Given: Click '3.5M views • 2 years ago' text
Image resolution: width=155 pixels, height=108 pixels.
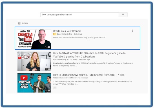Looking at the screenshot, I should coord(78,78).
